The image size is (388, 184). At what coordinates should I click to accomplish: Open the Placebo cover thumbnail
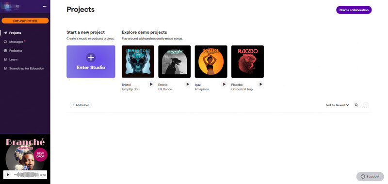tap(247, 62)
